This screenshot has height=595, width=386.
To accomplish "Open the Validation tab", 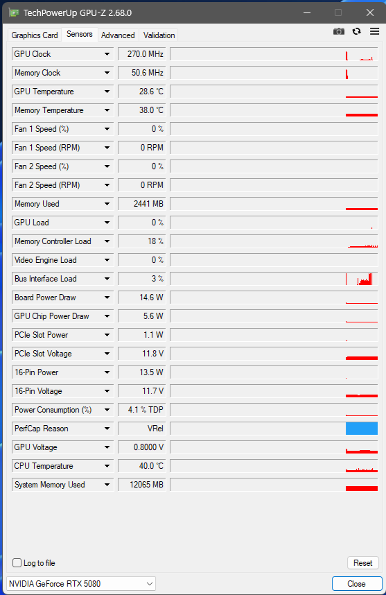I will tap(159, 35).
